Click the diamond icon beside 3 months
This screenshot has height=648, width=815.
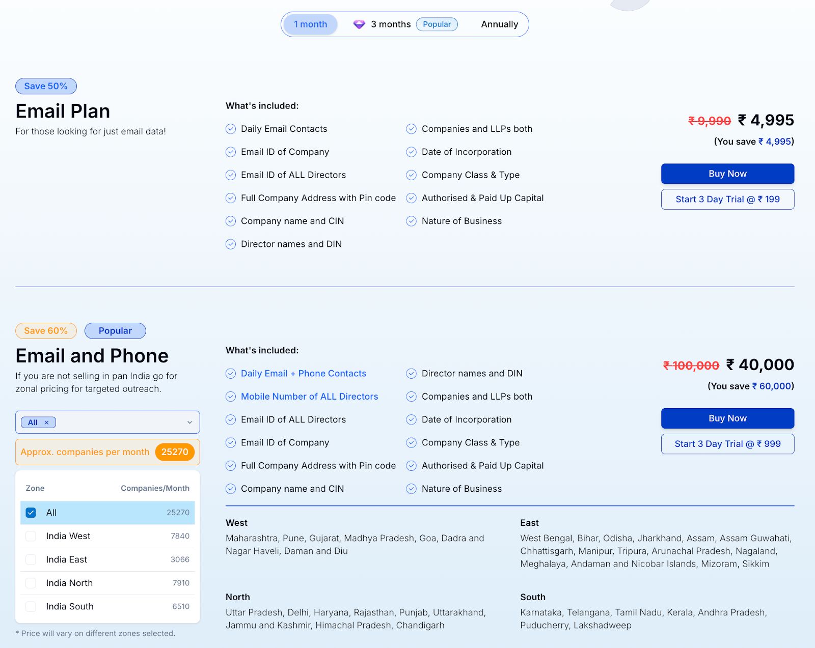point(359,24)
